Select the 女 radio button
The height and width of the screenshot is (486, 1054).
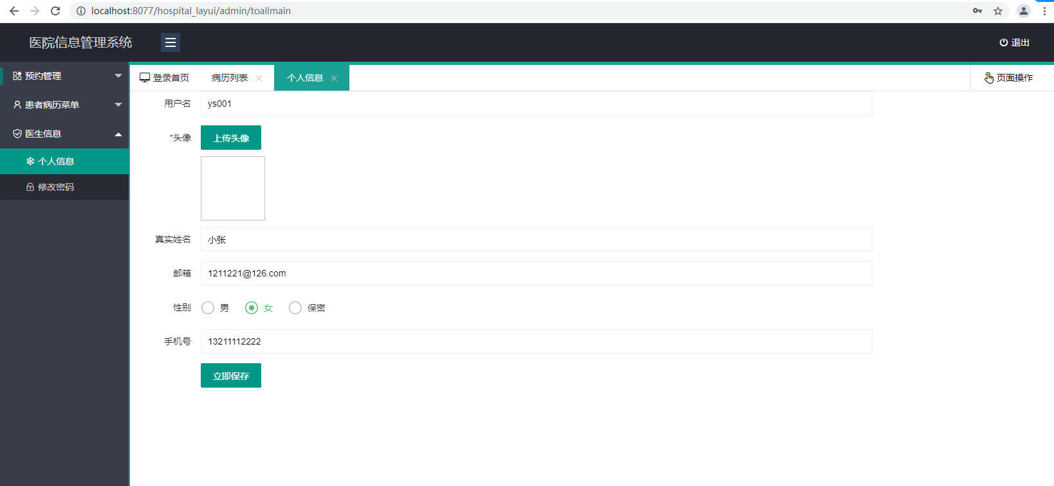pyautogui.click(x=252, y=308)
